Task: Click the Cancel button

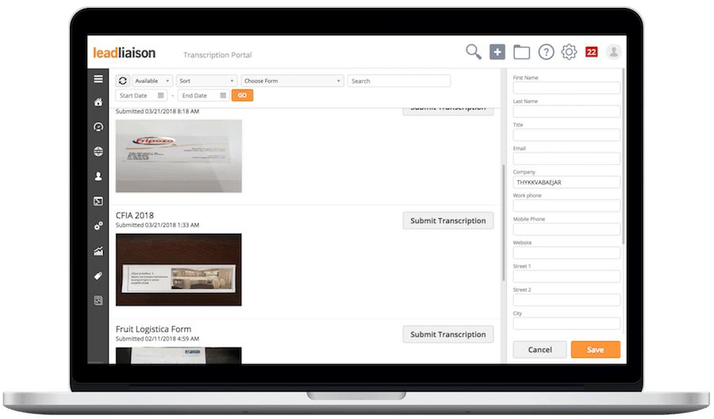Action: click(x=540, y=350)
